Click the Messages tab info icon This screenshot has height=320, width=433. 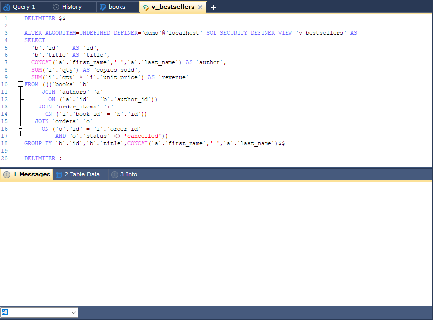(x=7, y=175)
